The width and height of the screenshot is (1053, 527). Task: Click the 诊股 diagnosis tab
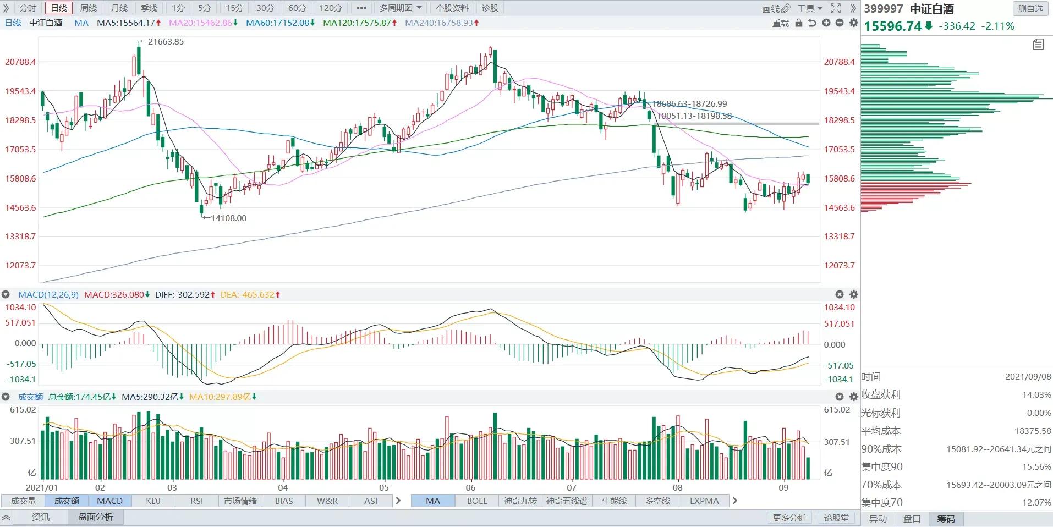point(490,8)
